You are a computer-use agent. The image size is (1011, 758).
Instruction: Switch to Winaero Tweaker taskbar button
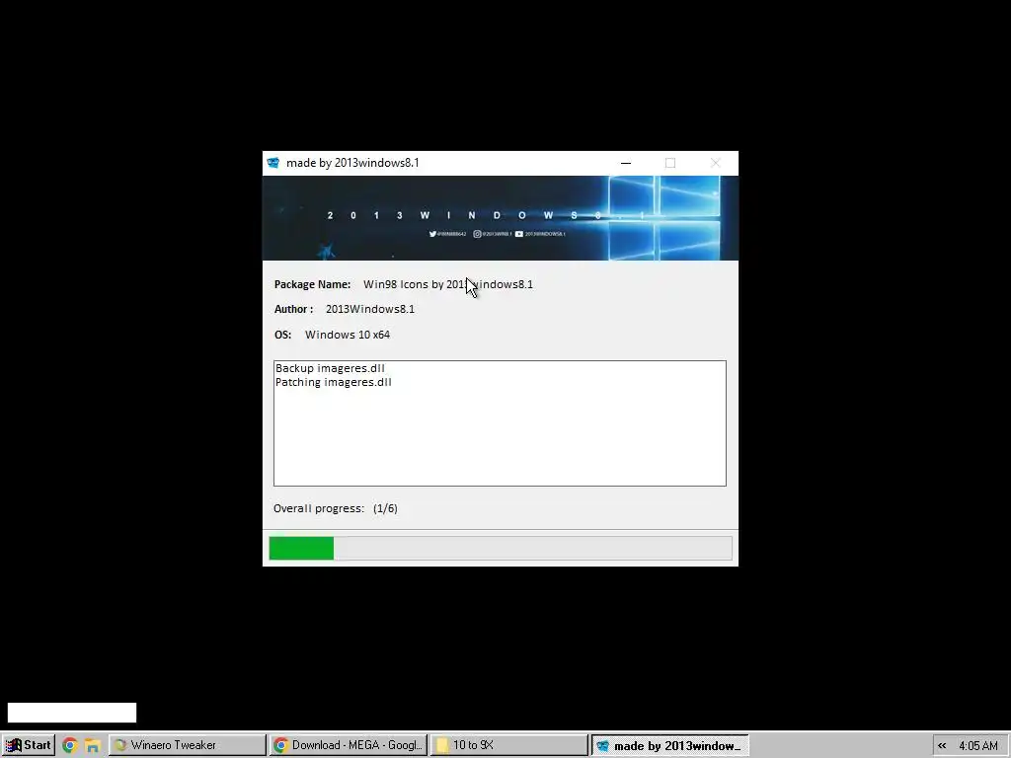(187, 745)
